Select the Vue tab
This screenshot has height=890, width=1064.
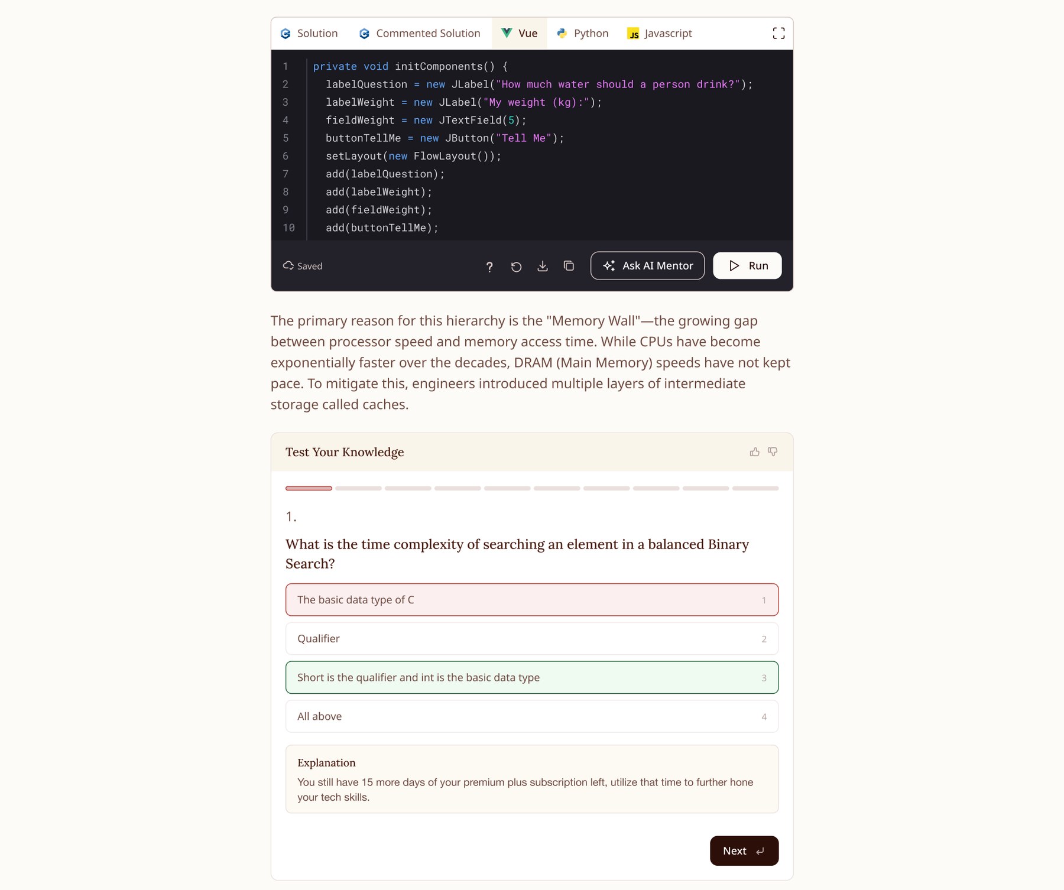pos(520,34)
